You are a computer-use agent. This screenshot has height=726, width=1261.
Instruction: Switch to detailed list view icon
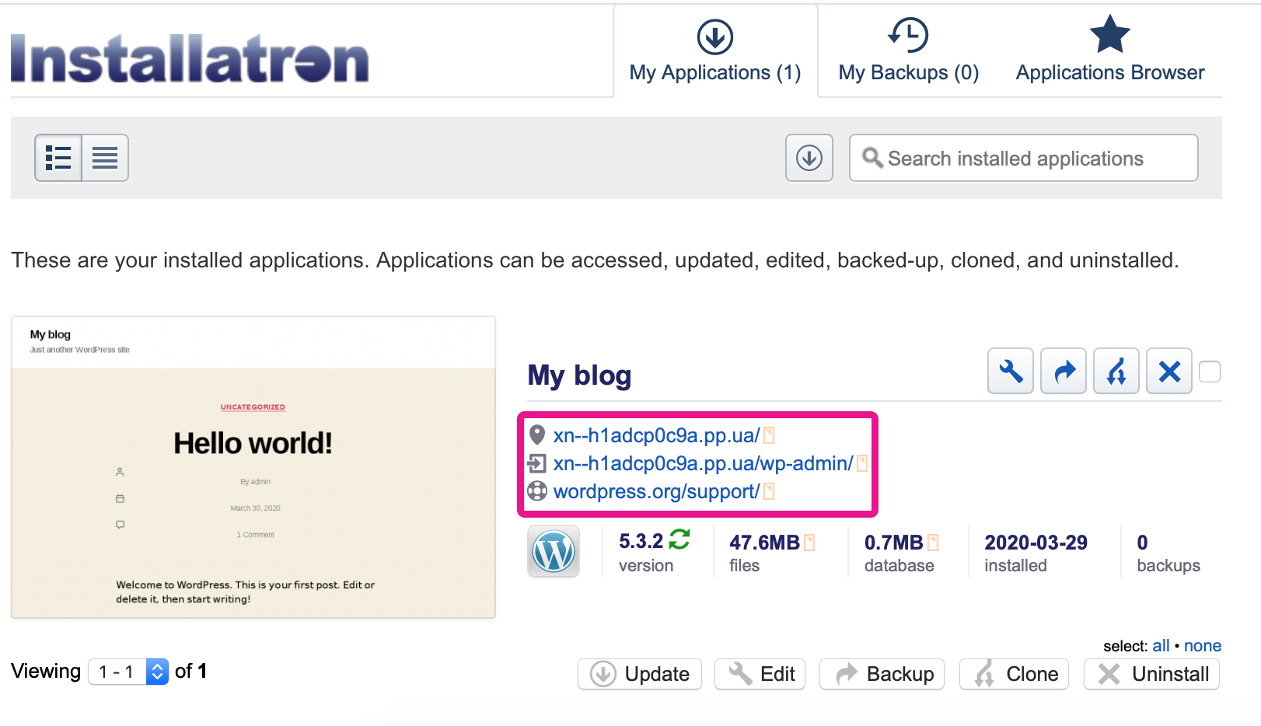tap(58, 158)
